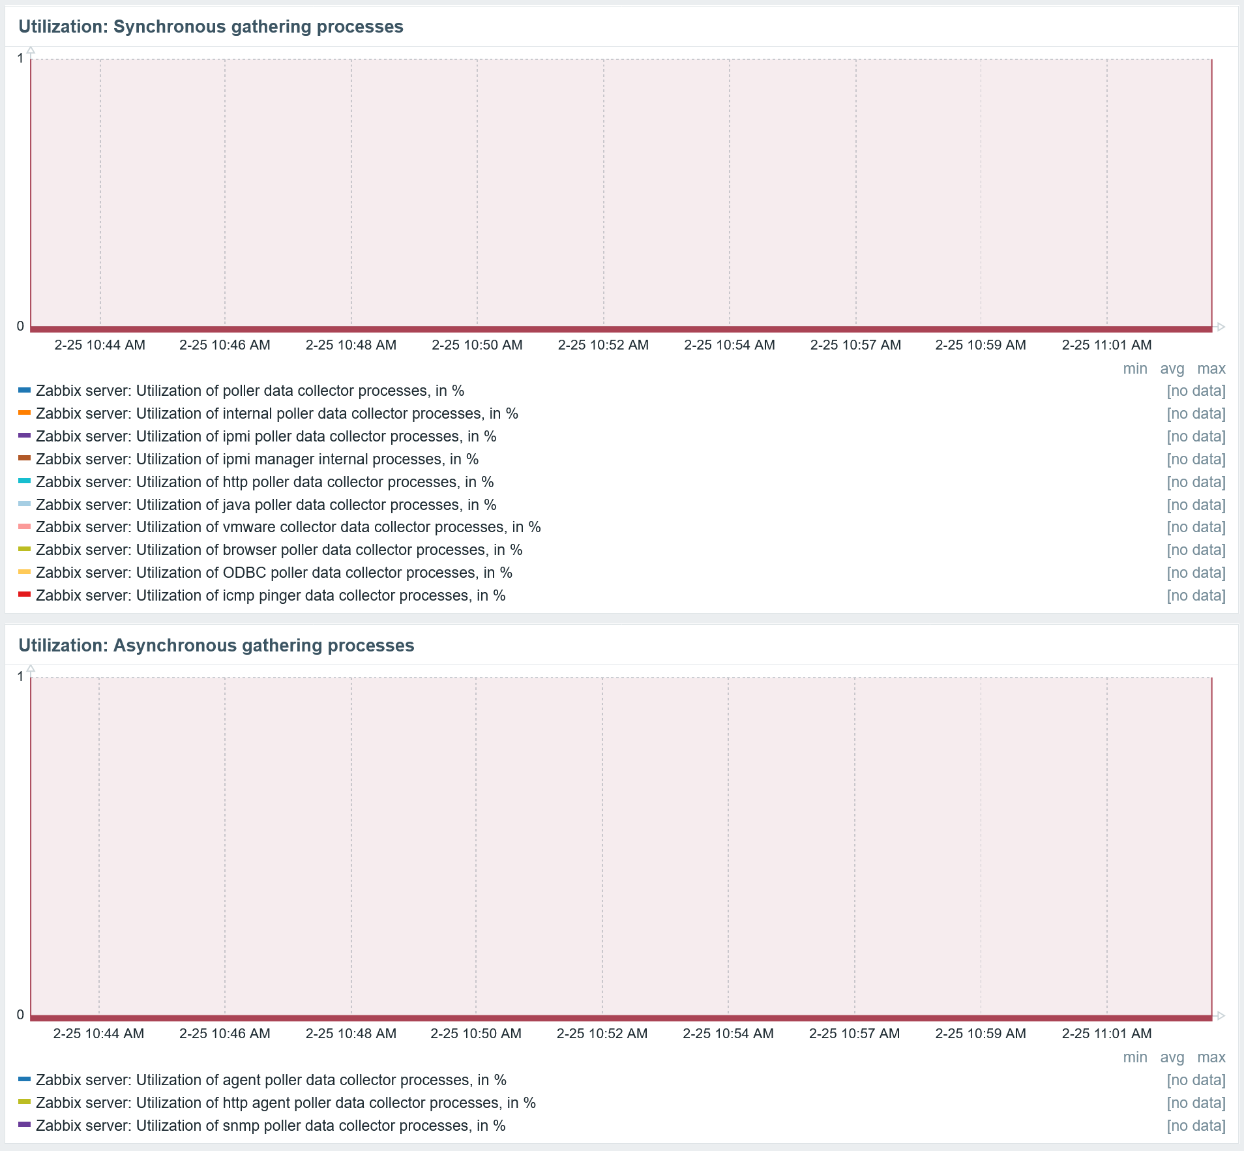The height and width of the screenshot is (1151, 1244).
Task: Click the blue agent poller legend swatch
Action: (x=24, y=1079)
